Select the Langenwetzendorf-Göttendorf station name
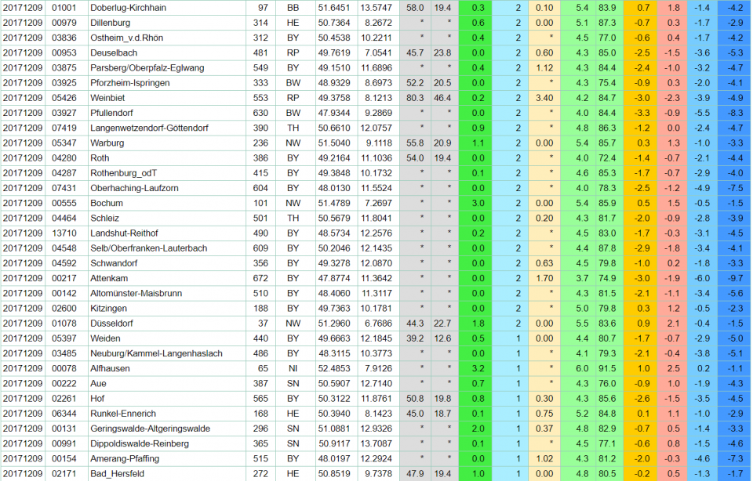 coord(149,128)
